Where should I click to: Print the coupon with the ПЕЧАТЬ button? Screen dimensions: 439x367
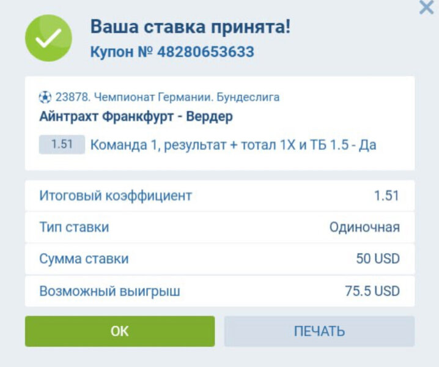[x=319, y=332]
